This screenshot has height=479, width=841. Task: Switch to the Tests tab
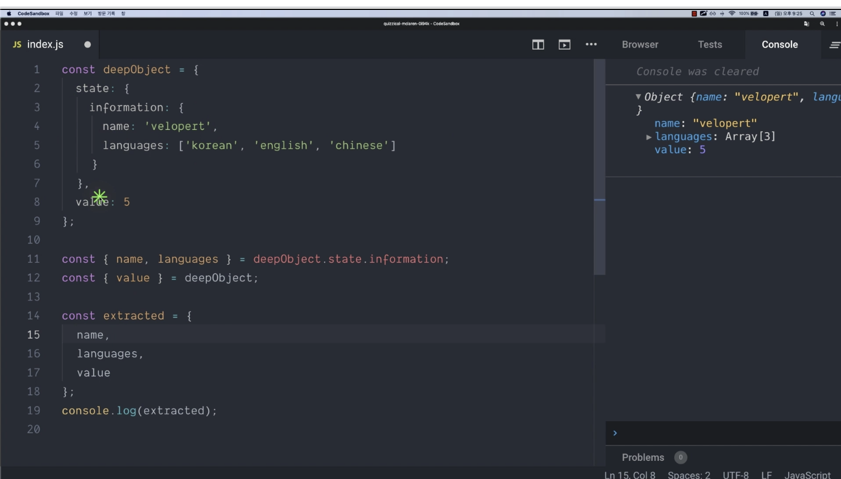[710, 45]
